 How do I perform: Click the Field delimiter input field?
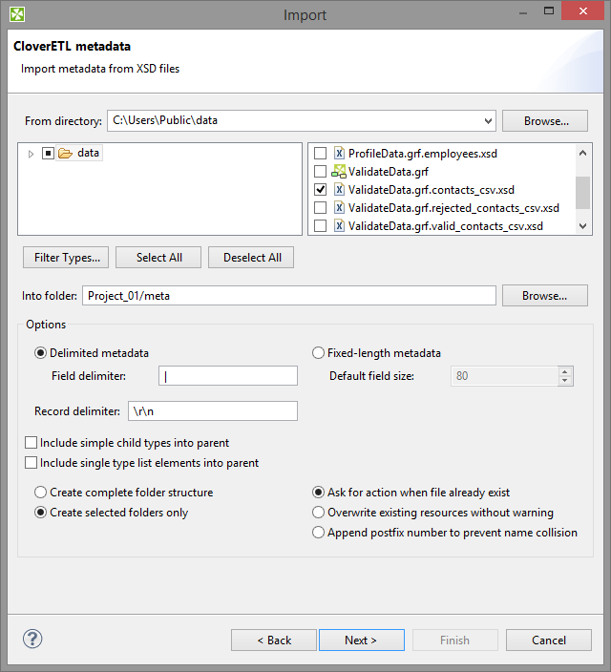coord(228,376)
